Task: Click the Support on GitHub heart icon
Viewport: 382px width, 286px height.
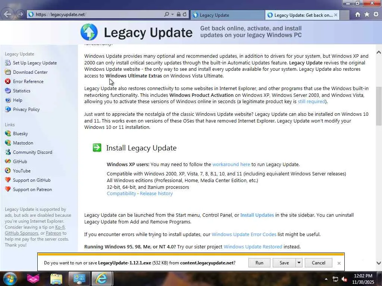Action: pos(8,180)
